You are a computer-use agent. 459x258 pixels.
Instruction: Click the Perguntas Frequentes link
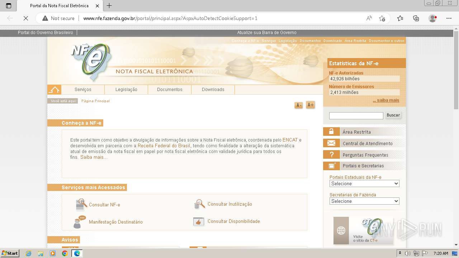pos(365,155)
